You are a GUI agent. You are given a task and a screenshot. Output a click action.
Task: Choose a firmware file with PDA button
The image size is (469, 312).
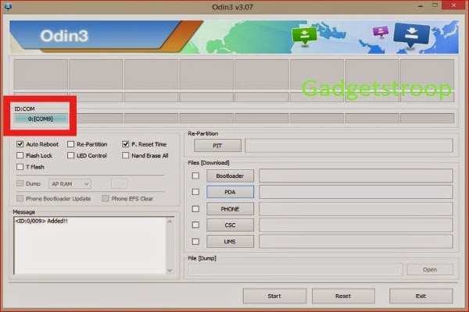(x=230, y=192)
